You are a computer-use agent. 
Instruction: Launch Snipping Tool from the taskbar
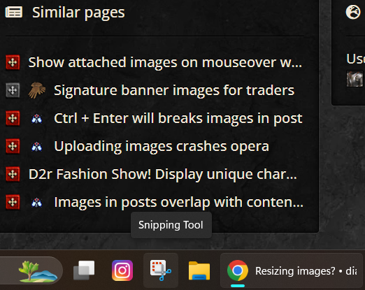click(161, 270)
